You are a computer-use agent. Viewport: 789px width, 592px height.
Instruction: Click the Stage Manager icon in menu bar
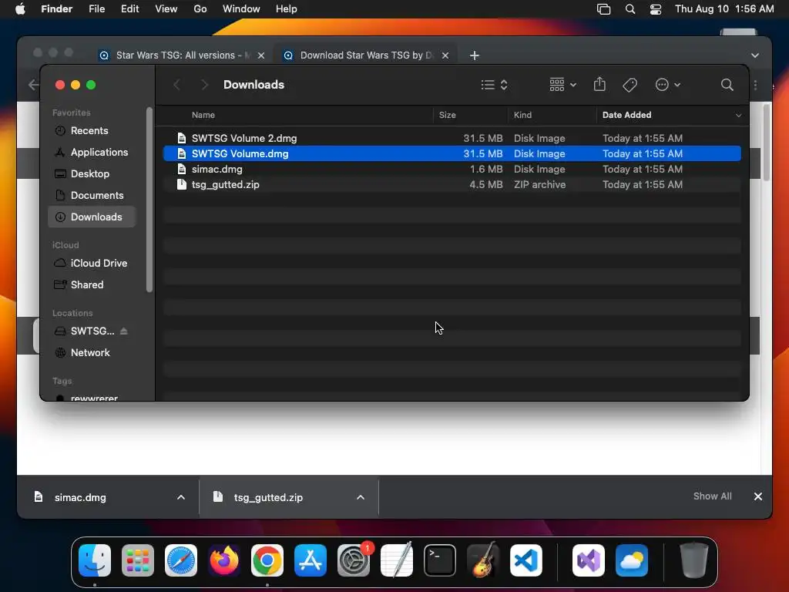pos(603,9)
